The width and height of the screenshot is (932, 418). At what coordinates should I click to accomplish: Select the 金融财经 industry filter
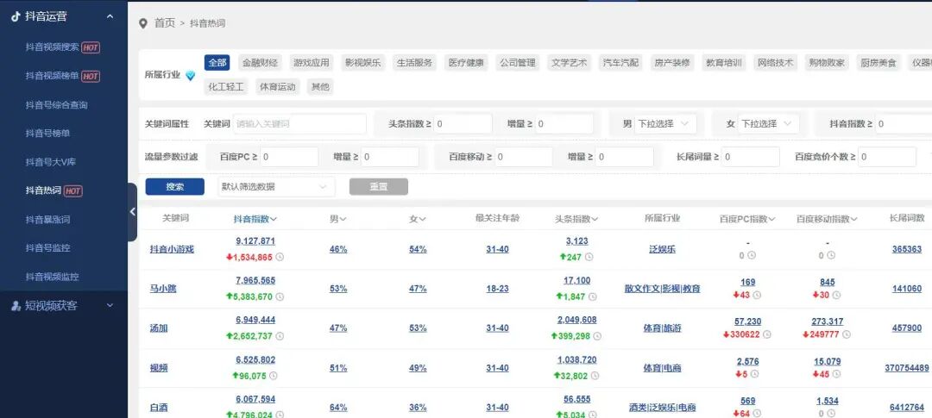click(260, 62)
